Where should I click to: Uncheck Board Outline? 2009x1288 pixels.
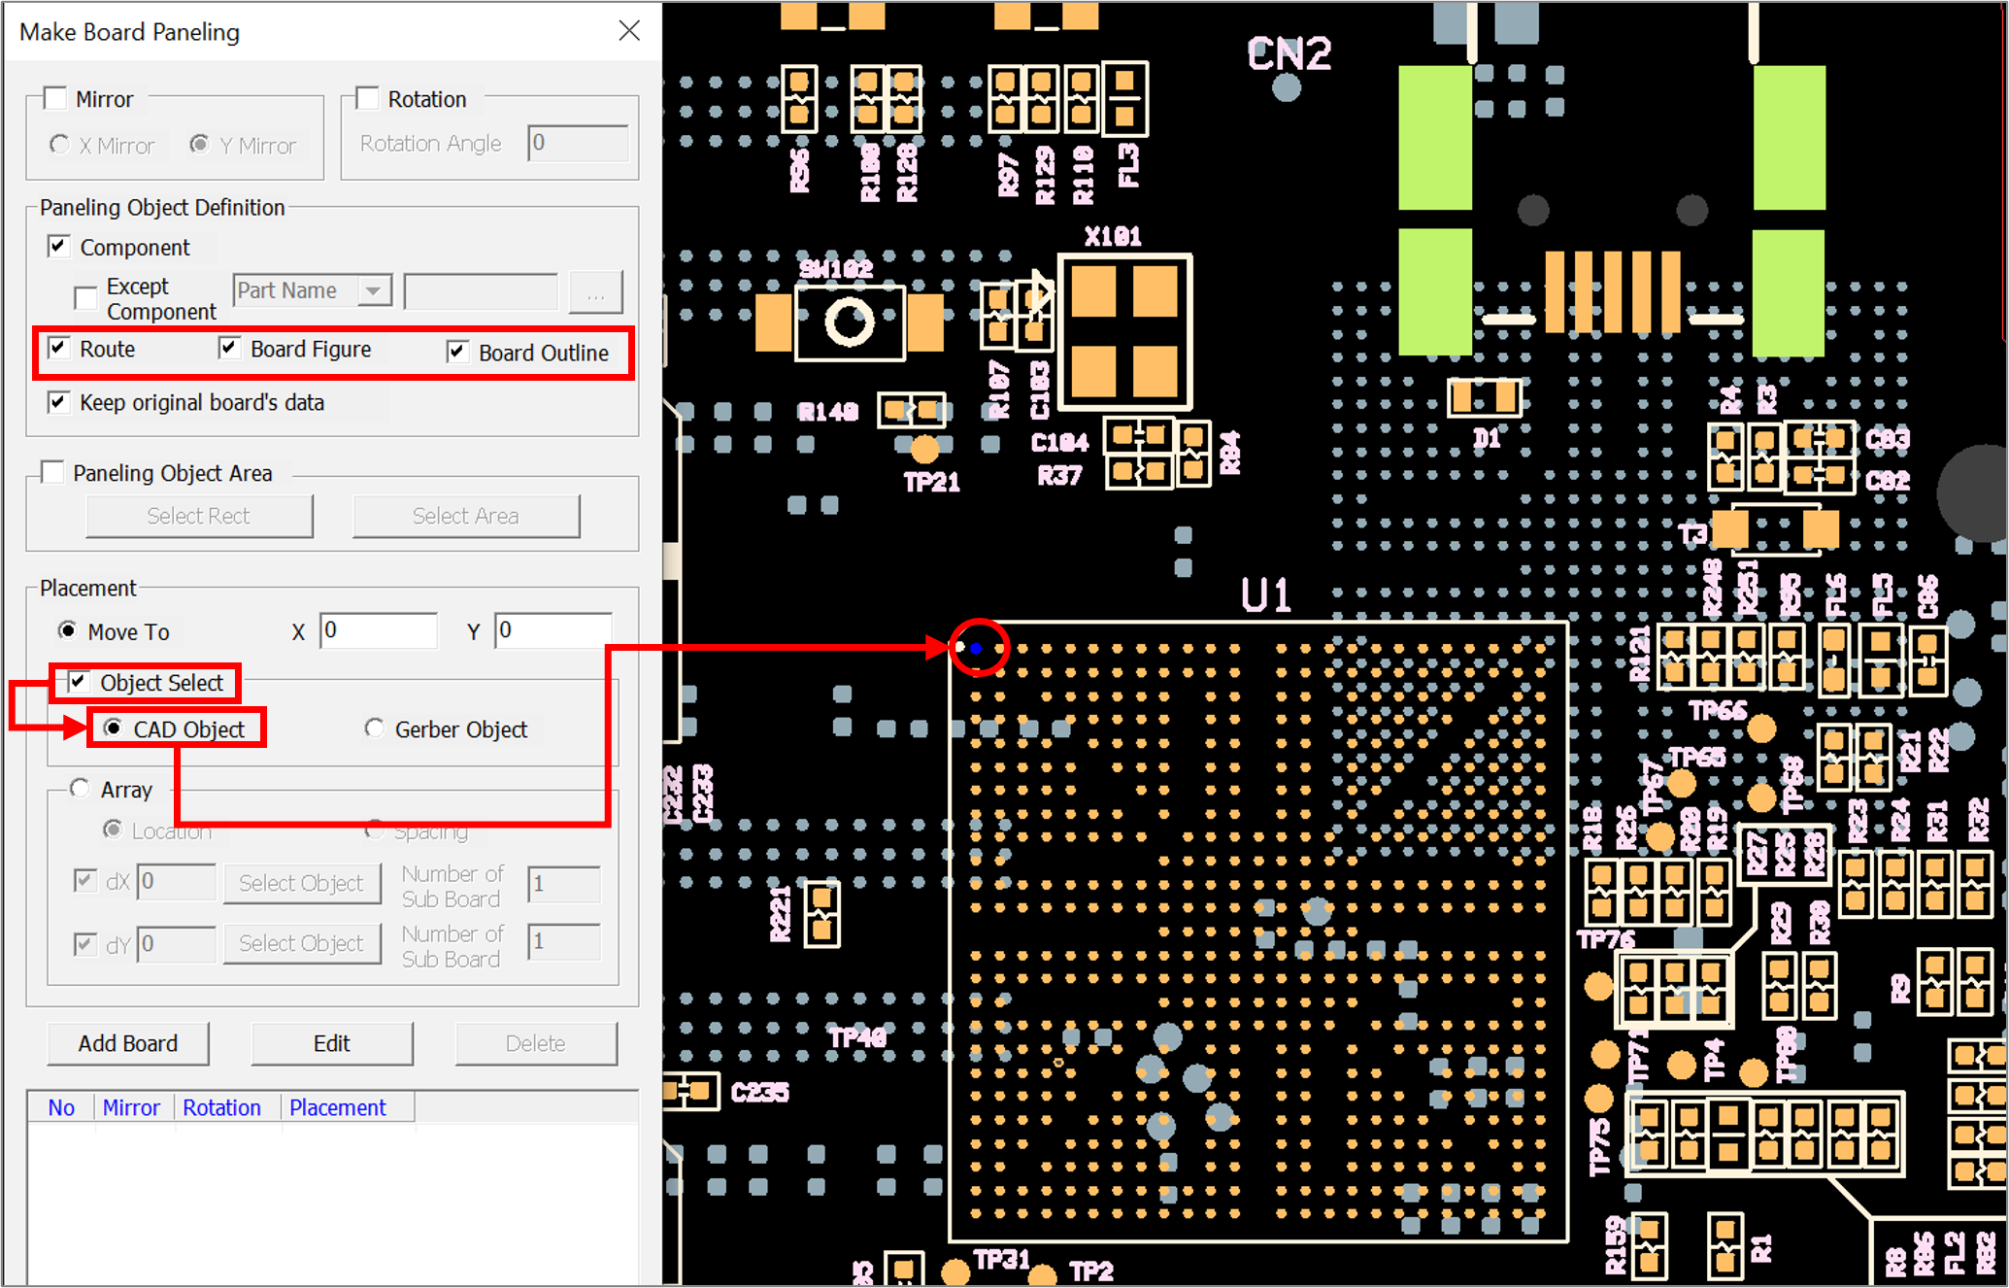tap(456, 351)
